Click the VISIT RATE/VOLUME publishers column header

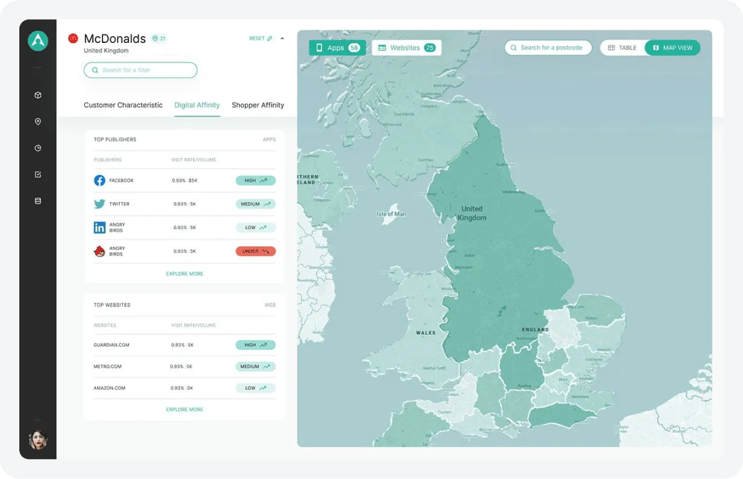pyautogui.click(x=194, y=160)
